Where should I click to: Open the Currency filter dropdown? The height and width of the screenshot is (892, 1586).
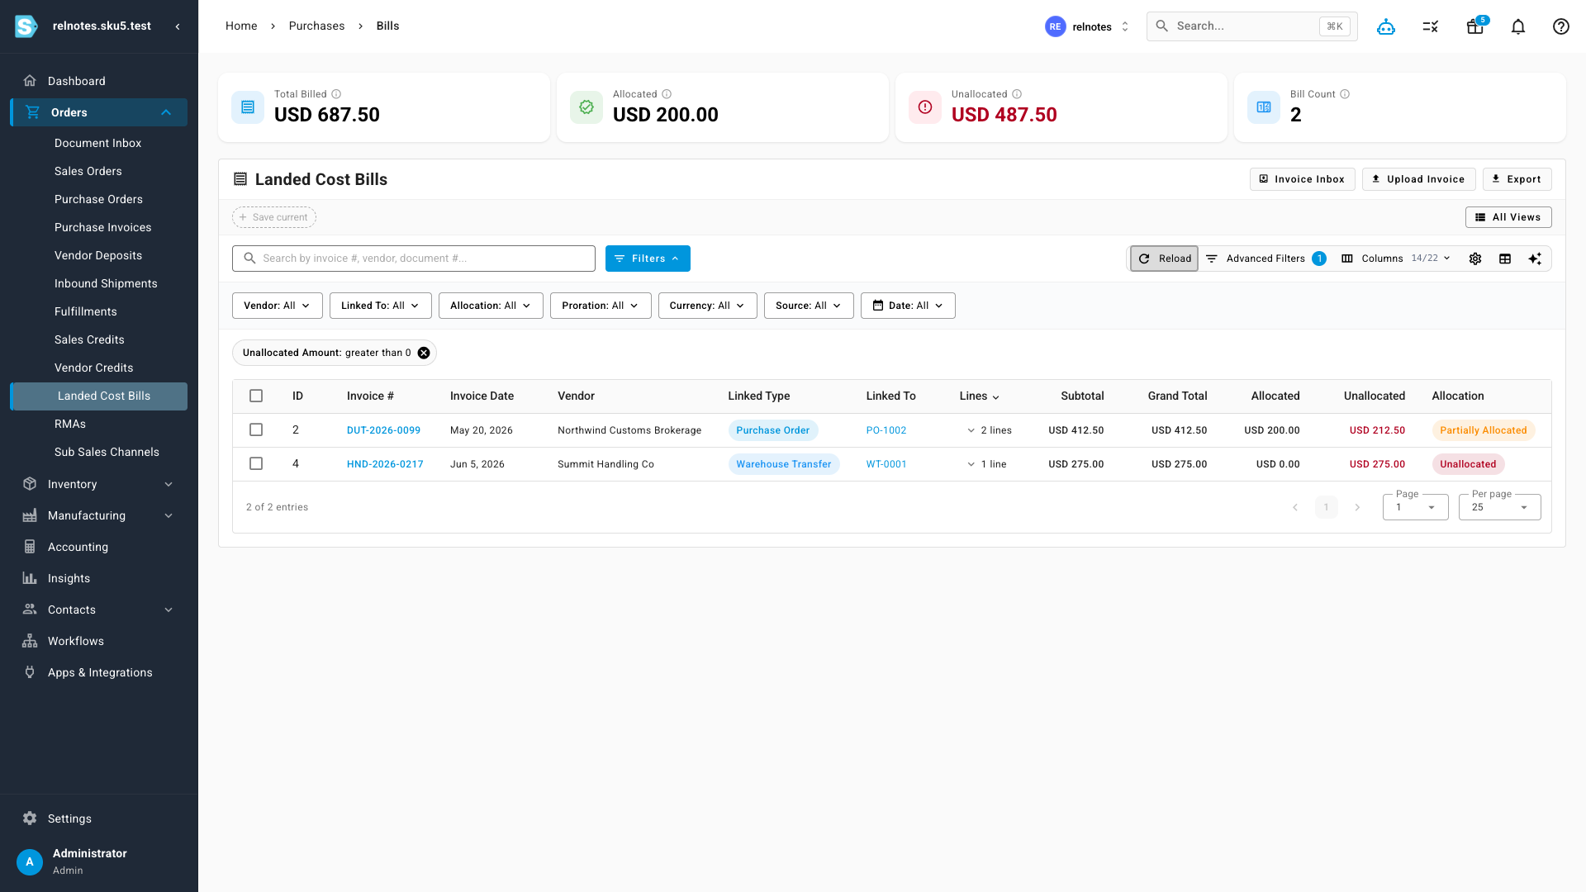(708, 306)
